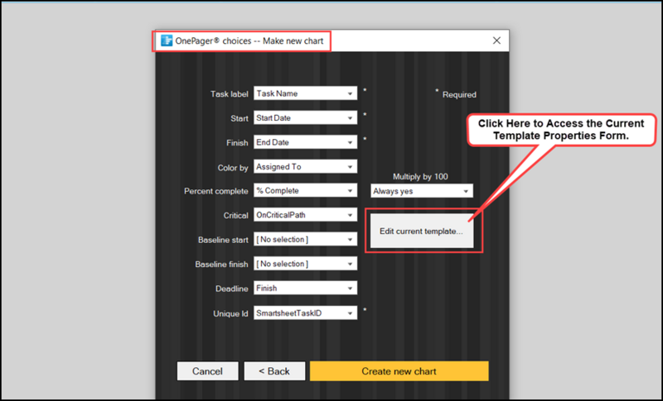This screenshot has height=401, width=663.
Task: Click the 'Baseline start' label text
Action: (223, 240)
